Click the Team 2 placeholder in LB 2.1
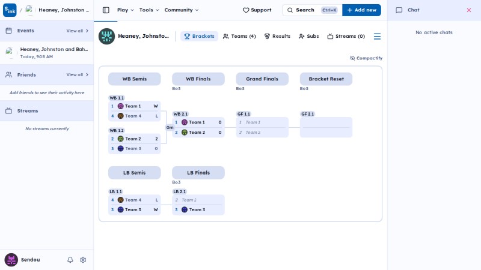Image resolution: width=481 pixels, height=270 pixels. pos(198,200)
